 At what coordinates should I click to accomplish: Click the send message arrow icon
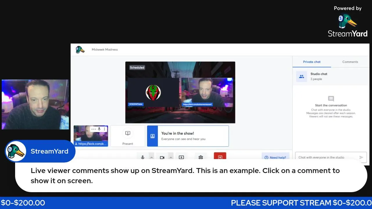point(361,157)
